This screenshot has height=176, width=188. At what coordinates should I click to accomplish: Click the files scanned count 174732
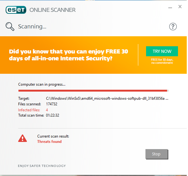[x=52, y=104]
